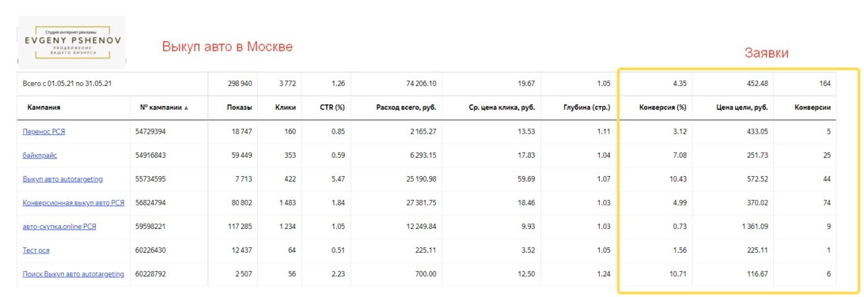Screen dimensions: 864x297
Task: Sort by the Кампания column header
Action: (x=44, y=107)
